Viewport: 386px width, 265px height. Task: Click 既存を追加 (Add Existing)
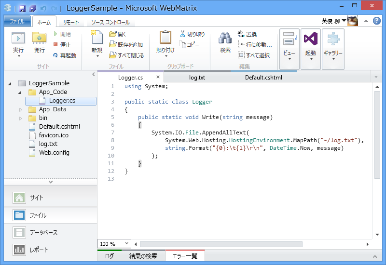point(126,44)
